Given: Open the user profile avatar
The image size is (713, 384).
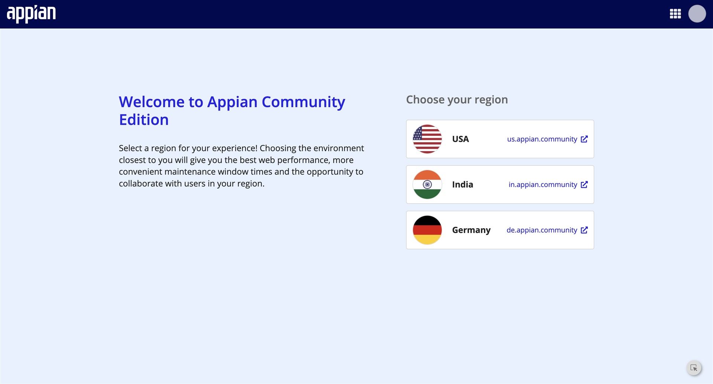Looking at the screenshot, I should pos(697,14).
